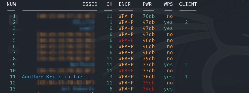Click the red 34db power value
The width and height of the screenshot is (249, 93).
(x=149, y=89)
